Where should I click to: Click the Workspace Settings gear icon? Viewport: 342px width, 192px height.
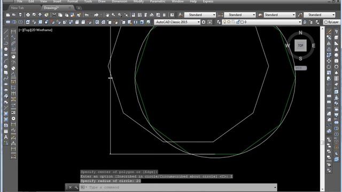click(204, 22)
